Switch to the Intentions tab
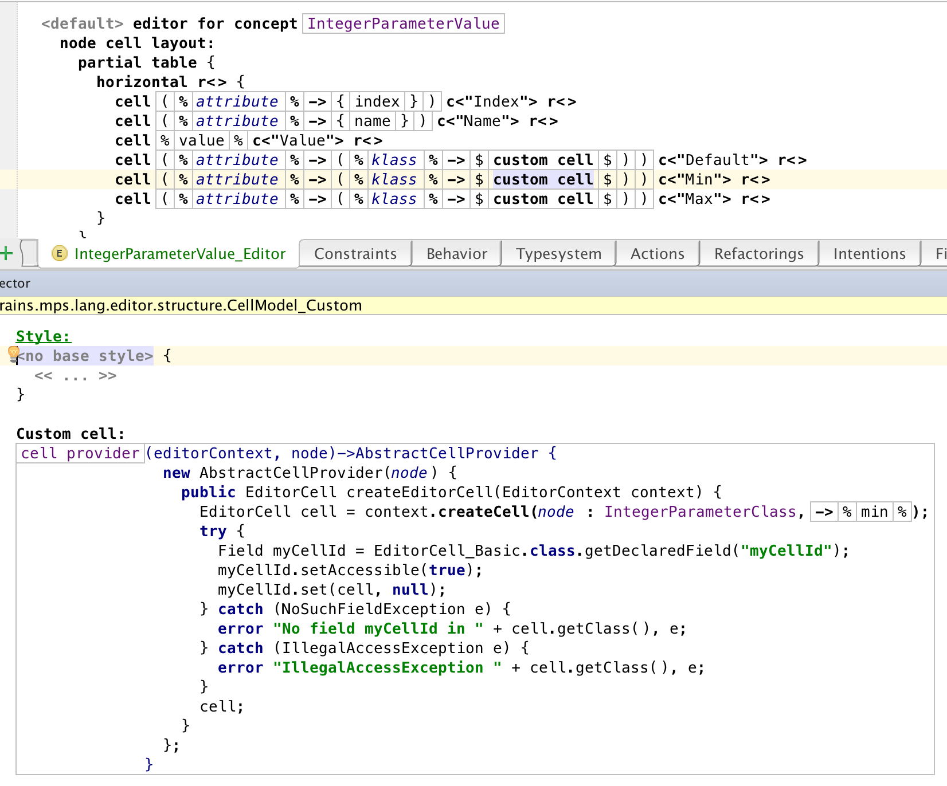 click(x=869, y=254)
